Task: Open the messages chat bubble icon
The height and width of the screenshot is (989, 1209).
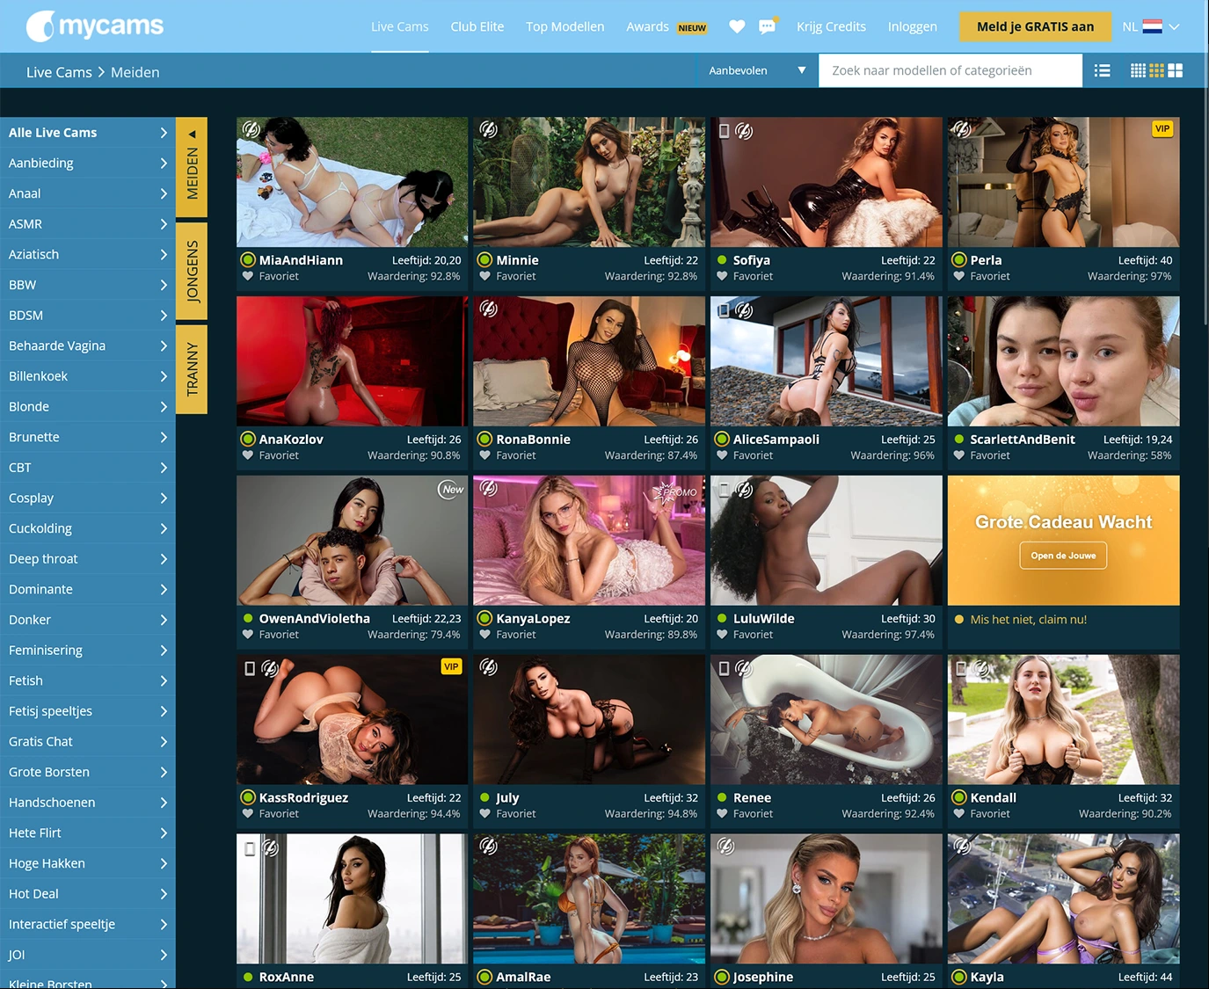Action: pyautogui.click(x=768, y=26)
